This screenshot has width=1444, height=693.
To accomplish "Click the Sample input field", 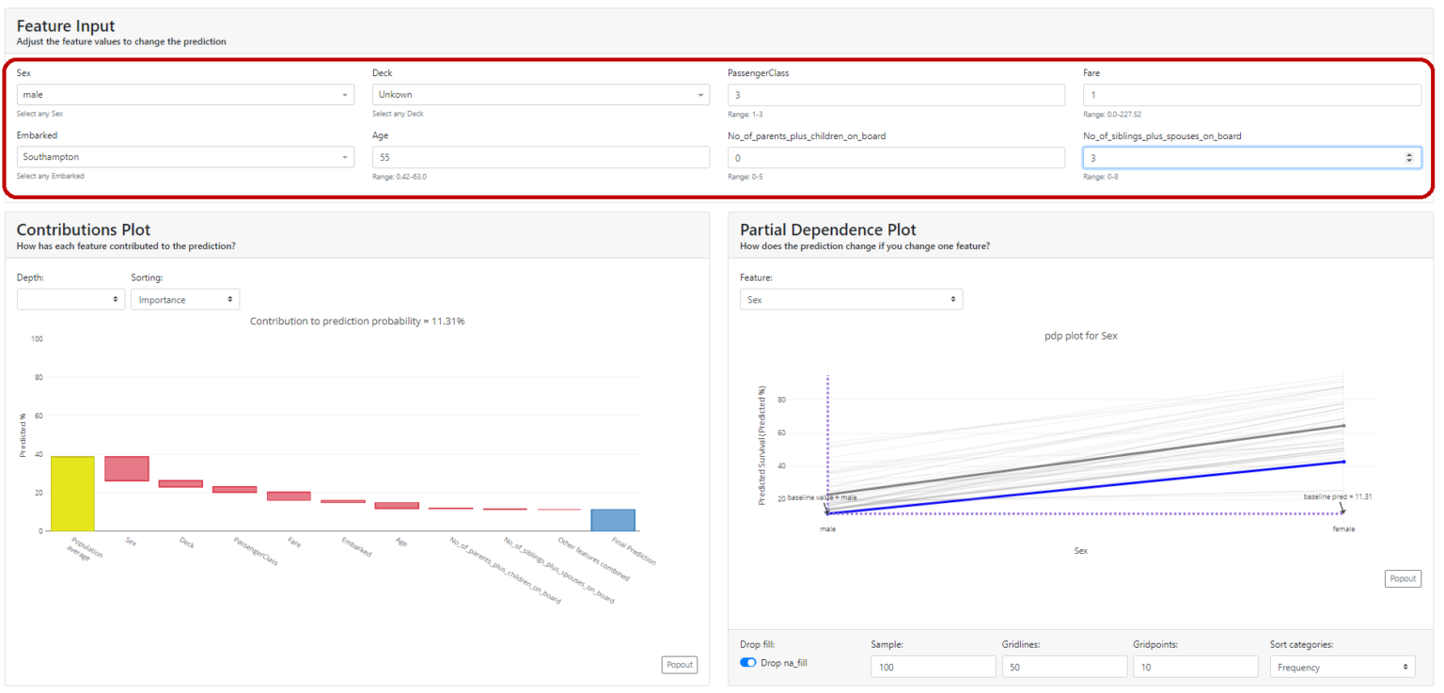I will point(933,667).
